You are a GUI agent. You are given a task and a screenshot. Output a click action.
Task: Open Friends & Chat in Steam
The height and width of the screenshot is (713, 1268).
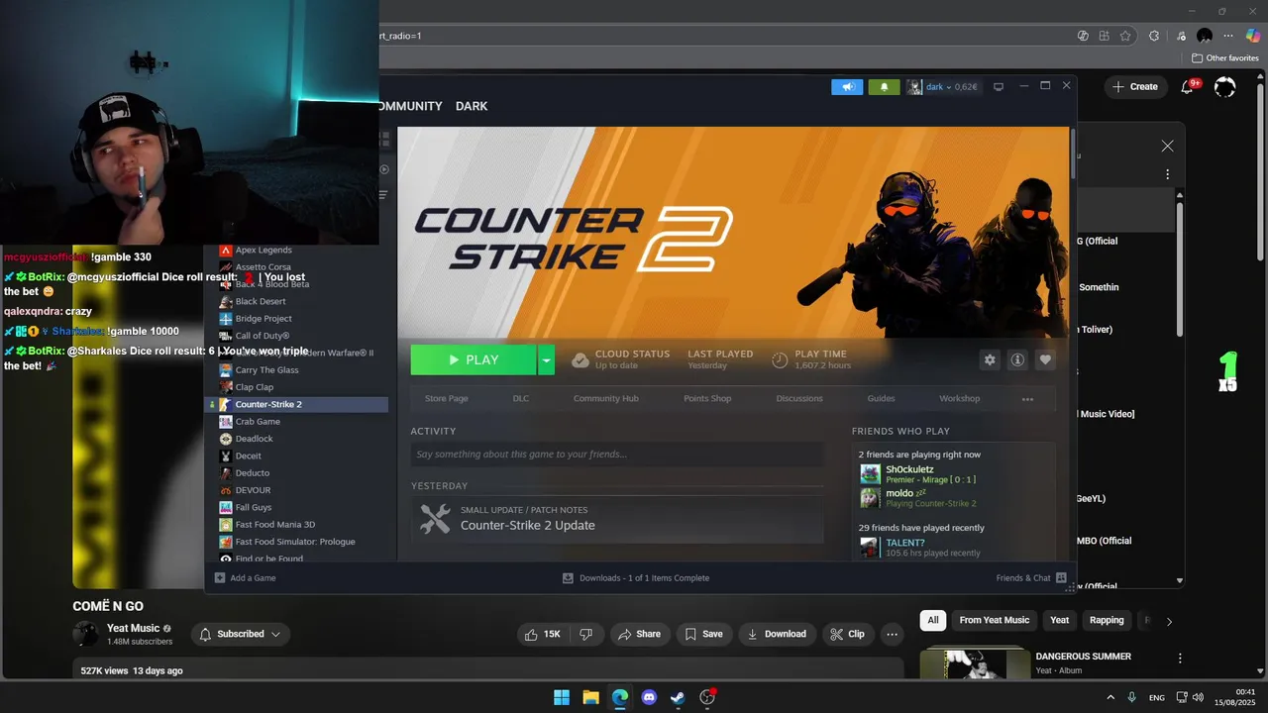point(1031,577)
